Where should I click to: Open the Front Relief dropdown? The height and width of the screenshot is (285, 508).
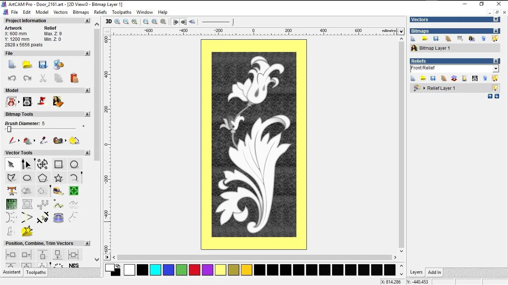tap(495, 69)
